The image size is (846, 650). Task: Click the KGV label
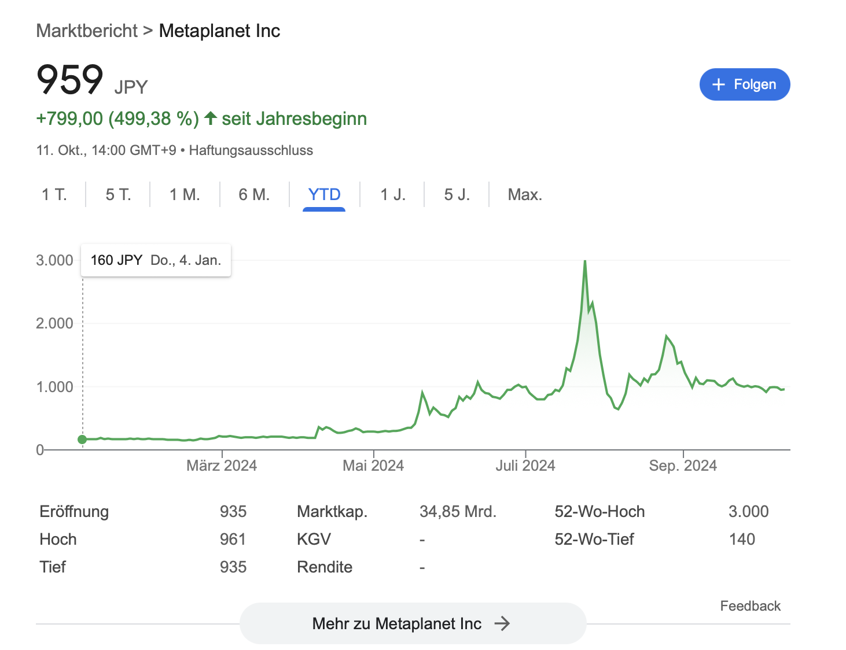point(314,540)
